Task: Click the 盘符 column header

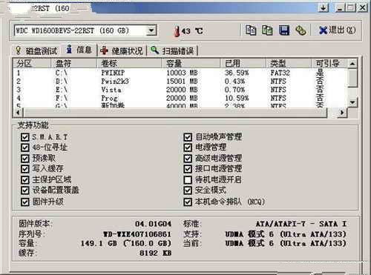Action: click(x=73, y=64)
